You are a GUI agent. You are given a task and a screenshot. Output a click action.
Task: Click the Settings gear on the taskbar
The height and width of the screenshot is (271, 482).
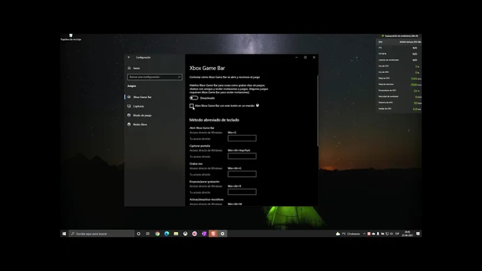click(223, 234)
